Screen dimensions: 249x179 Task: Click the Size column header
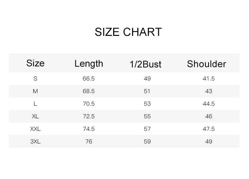35,63
